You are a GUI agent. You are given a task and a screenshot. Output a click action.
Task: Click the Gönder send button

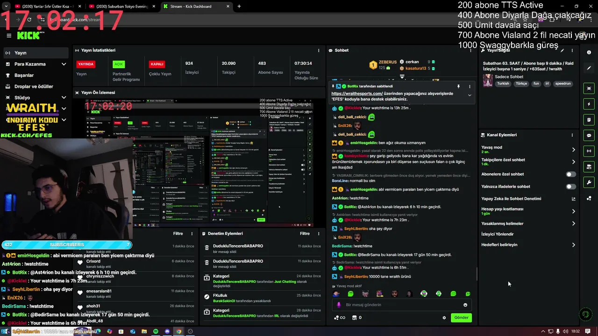tap(461, 318)
